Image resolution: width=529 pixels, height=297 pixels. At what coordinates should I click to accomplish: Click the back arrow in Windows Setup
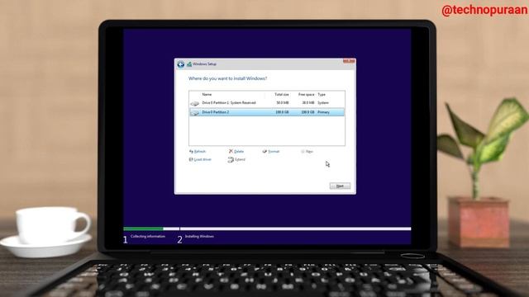[181, 64]
